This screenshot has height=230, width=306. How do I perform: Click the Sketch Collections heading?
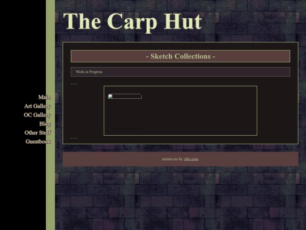tap(181, 56)
